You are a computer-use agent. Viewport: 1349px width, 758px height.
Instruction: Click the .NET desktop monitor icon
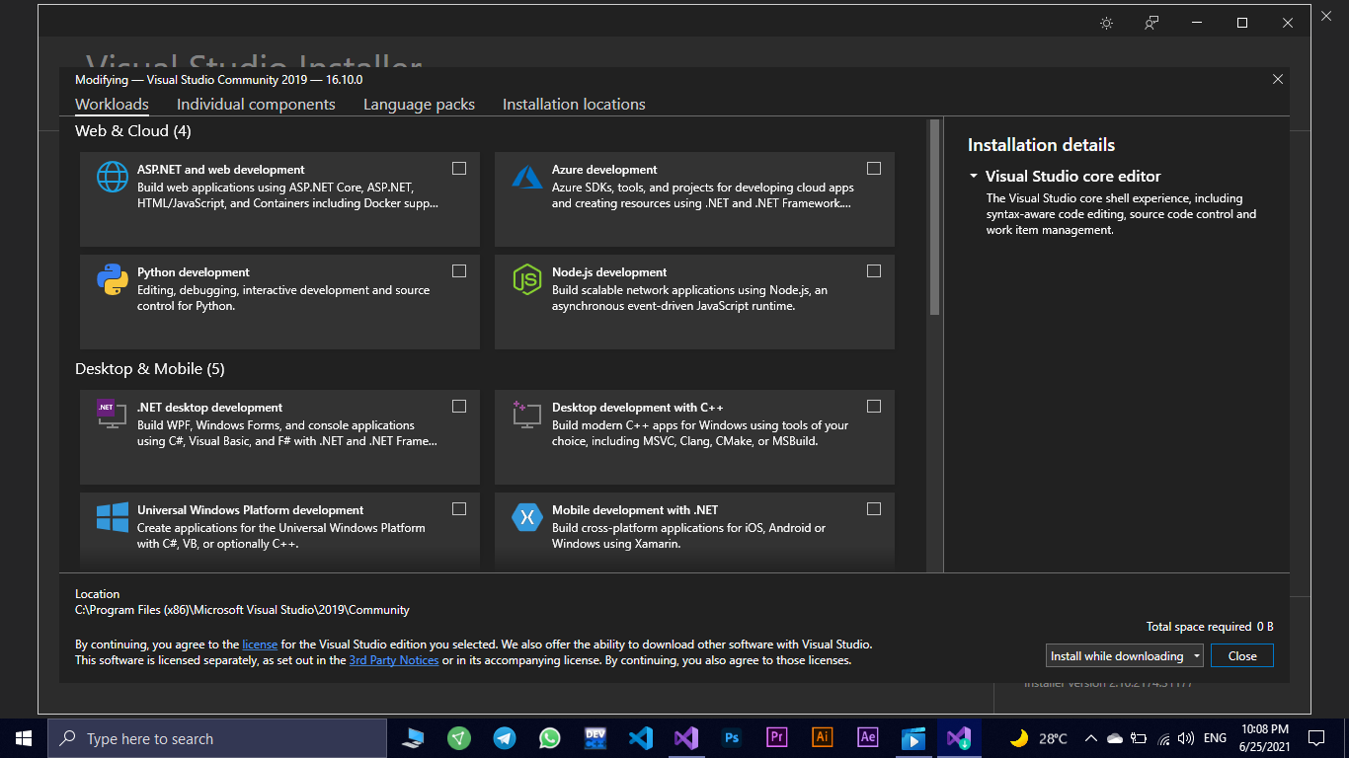tap(111, 414)
